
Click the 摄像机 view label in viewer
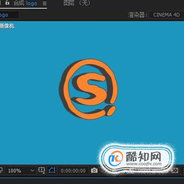coord(7,26)
